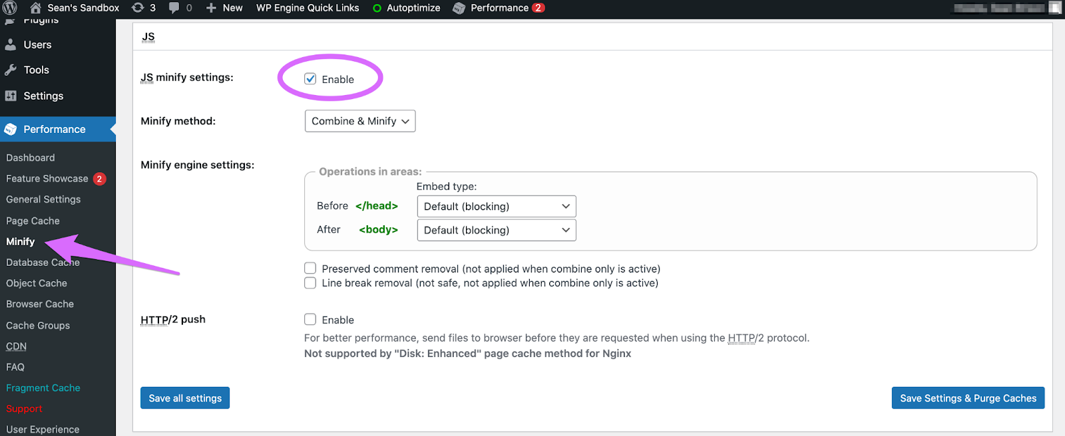Click the user avatar in admin bar
1065x436 pixels.
pos(1055,8)
